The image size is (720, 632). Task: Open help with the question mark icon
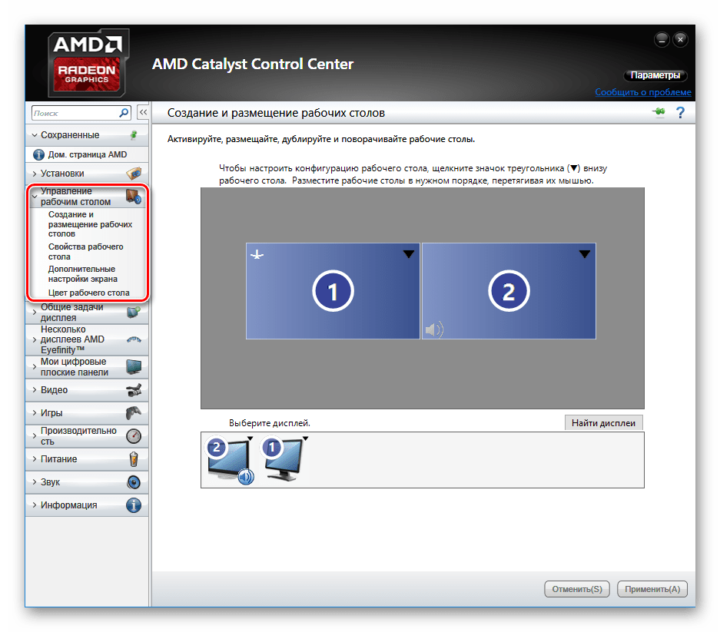681,112
